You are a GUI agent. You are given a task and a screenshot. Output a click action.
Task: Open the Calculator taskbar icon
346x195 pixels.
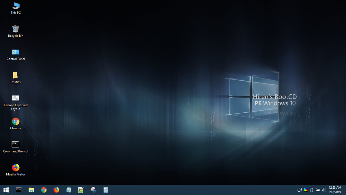pyautogui.click(x=106, y=190)
